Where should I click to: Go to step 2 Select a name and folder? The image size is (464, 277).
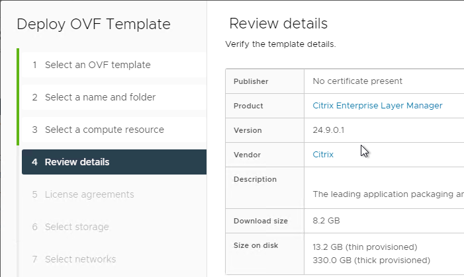[115, 97]
